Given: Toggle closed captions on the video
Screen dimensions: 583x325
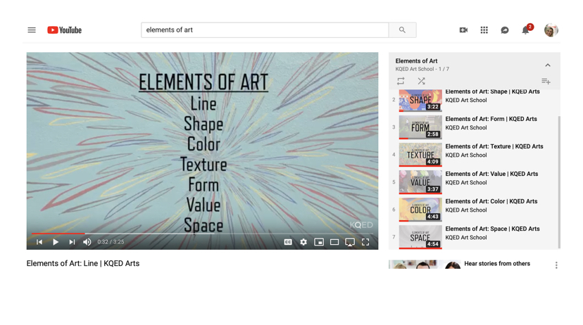Looking at the screenshot, I should point(288,242).
